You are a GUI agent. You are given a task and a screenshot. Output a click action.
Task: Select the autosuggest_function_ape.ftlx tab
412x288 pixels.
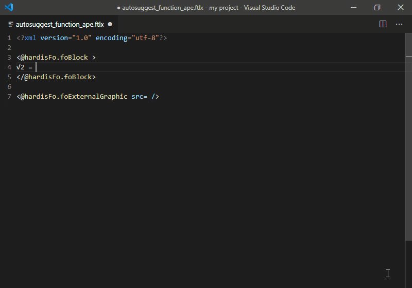pos(59,24)
